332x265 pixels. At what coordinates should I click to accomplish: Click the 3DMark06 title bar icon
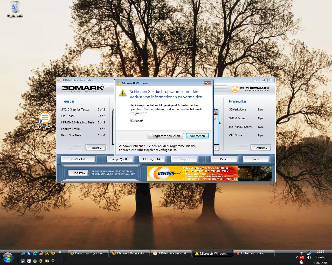(x=59, y=80)
